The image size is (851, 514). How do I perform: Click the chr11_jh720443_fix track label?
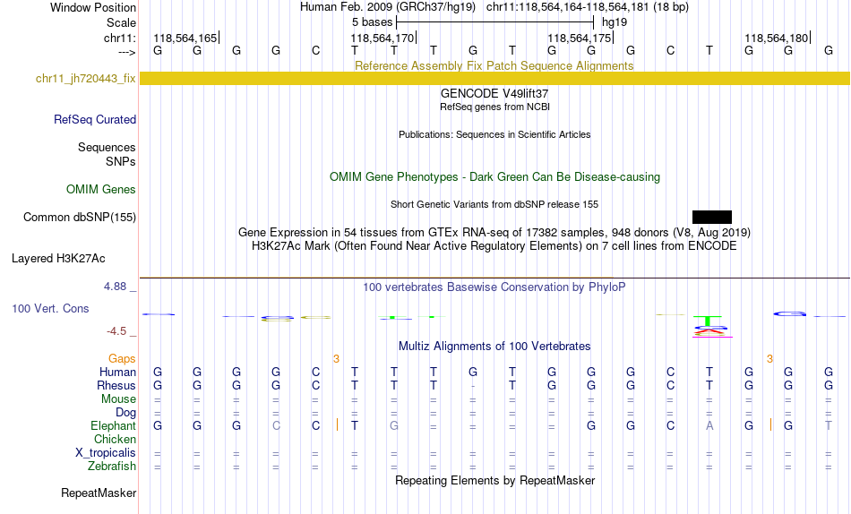tap(85, 79)
